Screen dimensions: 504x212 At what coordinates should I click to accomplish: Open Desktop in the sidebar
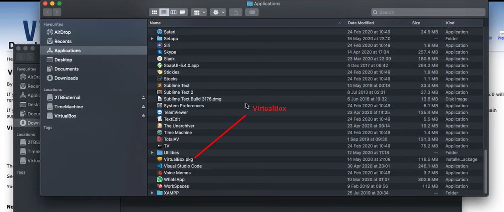[94, 60]
